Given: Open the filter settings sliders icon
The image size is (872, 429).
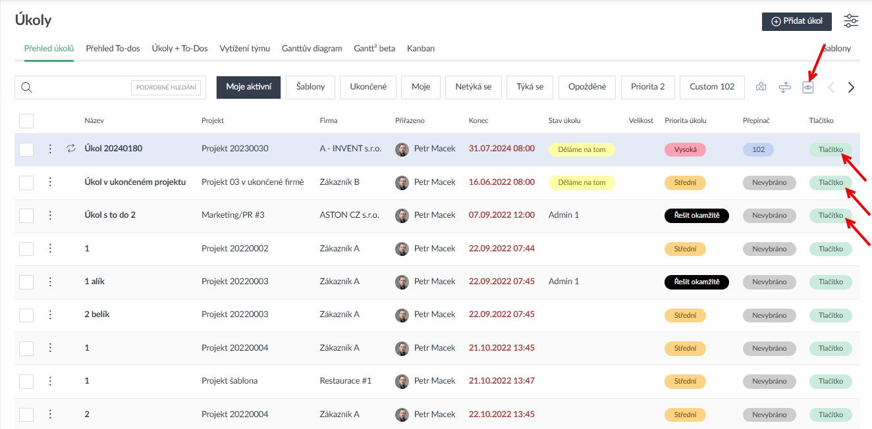Looking at the screenshot, I should pyautogui.click(x=851, y=21).
